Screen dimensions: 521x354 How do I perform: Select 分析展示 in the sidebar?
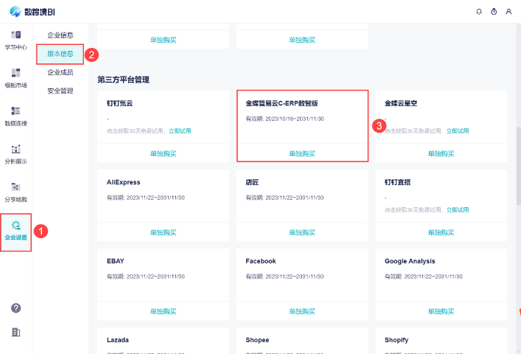[15, 153]
